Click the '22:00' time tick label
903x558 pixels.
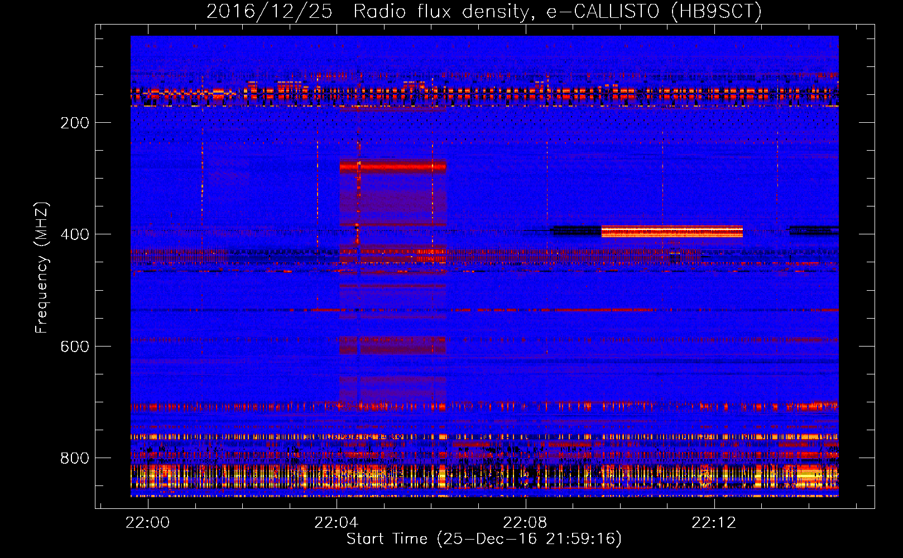click(147, 523)
